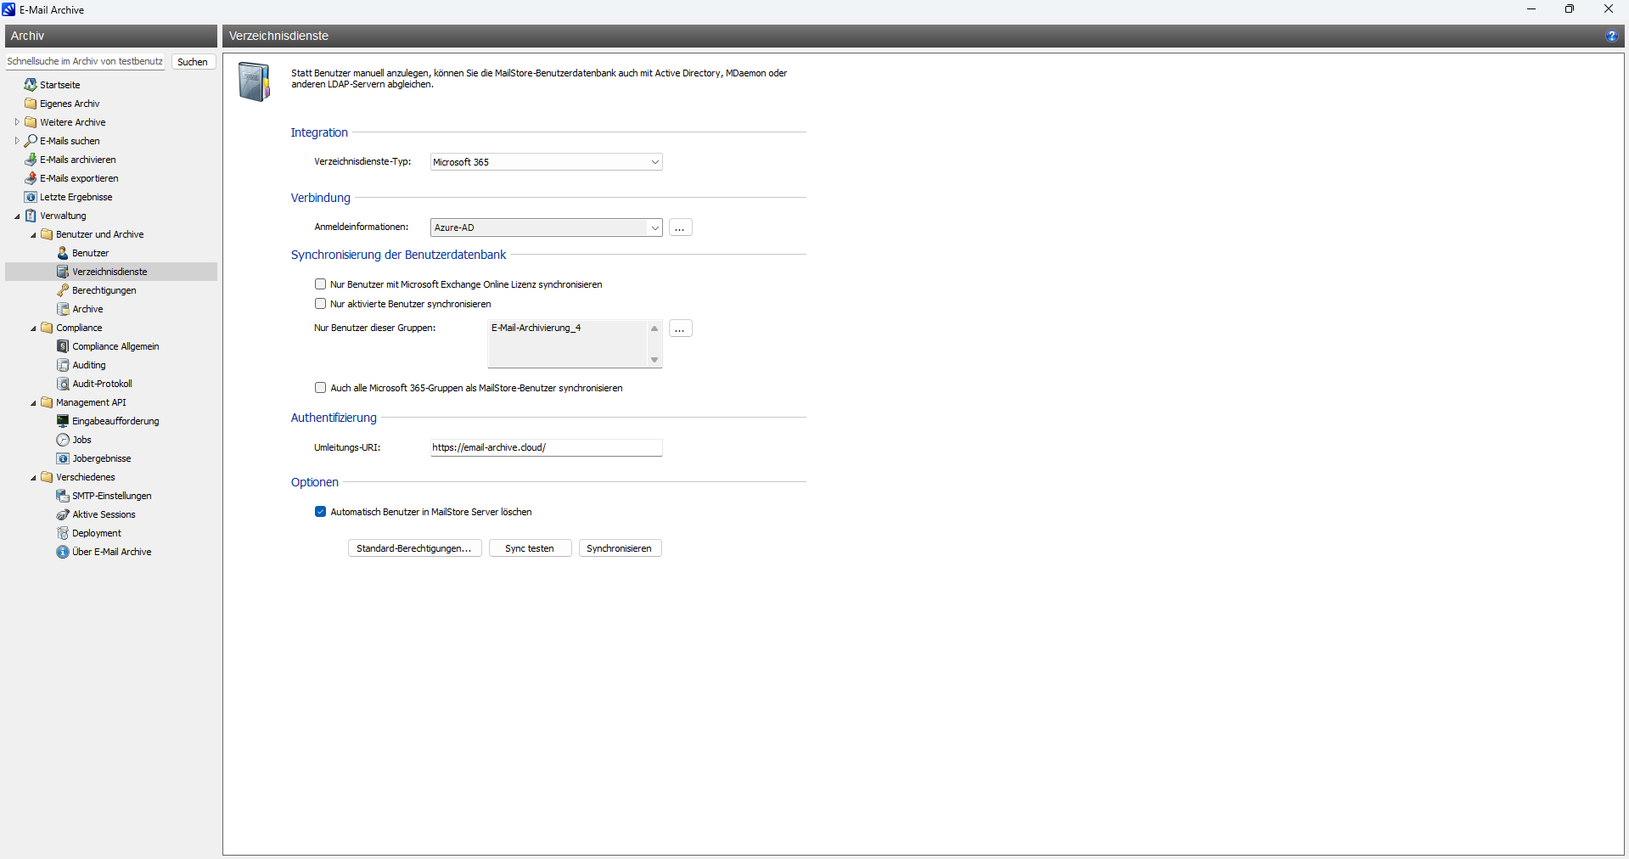Click the group list scroll up arrow
This screenshot has height=859, width=1629.
tap(654, 328)
